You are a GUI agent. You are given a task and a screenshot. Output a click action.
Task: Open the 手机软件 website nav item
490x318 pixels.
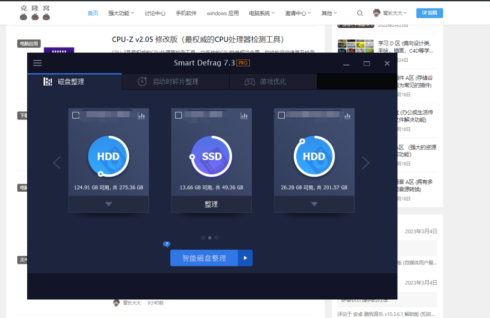pyautogui.click(x=186, y=13)
